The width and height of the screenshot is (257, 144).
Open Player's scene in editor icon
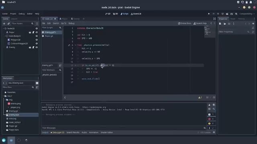click(x=30, y=32)
